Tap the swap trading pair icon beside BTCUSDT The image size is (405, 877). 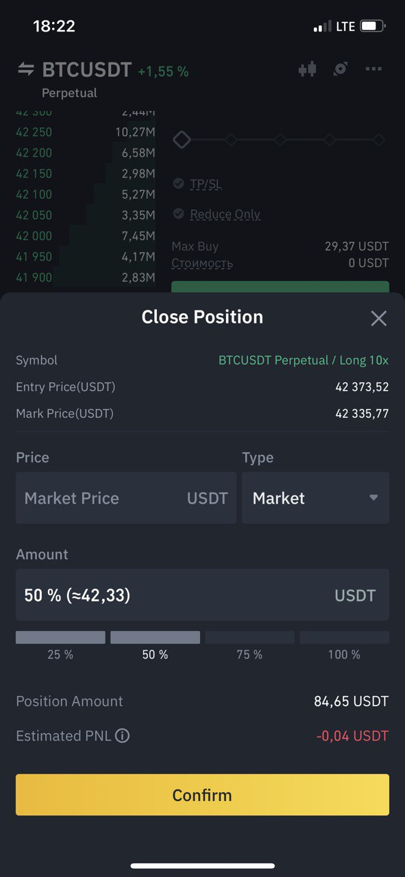[26, 69]
